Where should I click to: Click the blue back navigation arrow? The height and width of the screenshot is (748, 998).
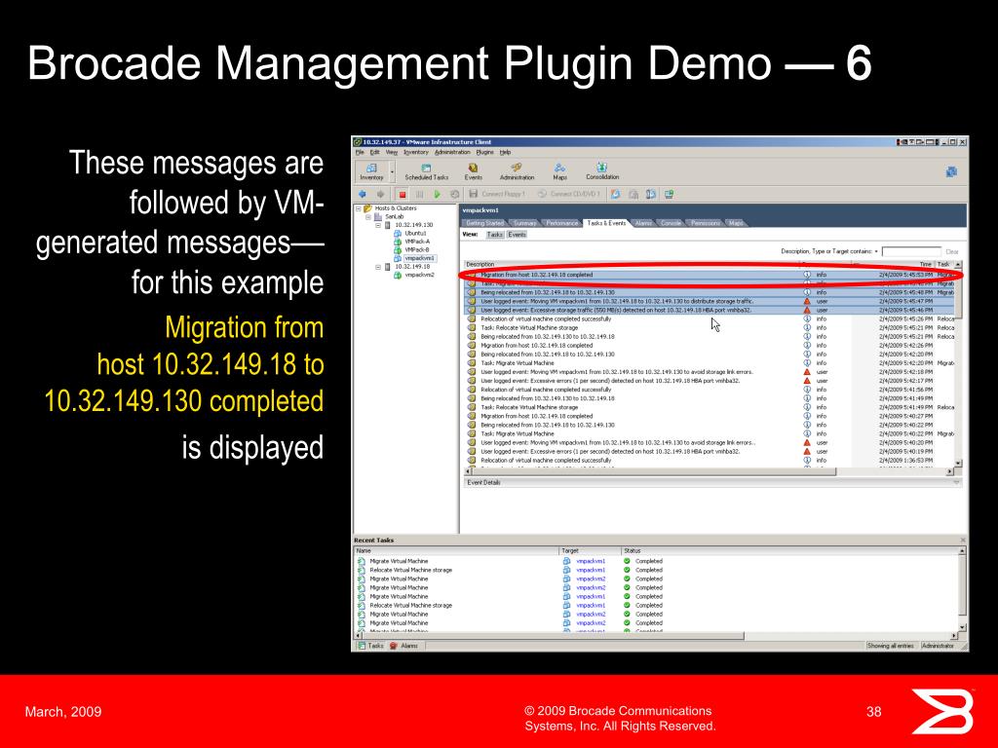[x=363, y=194]
